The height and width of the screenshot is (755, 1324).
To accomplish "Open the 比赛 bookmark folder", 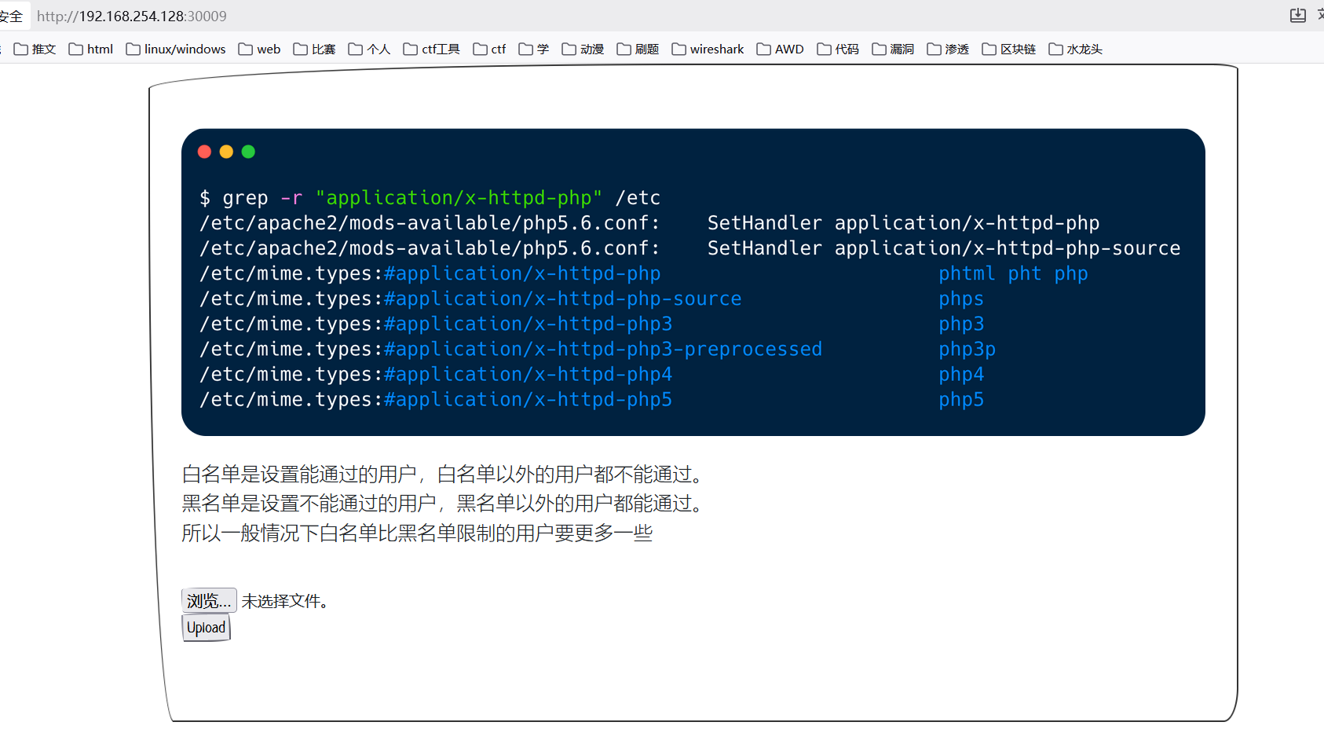I will (x=315, y=49).
